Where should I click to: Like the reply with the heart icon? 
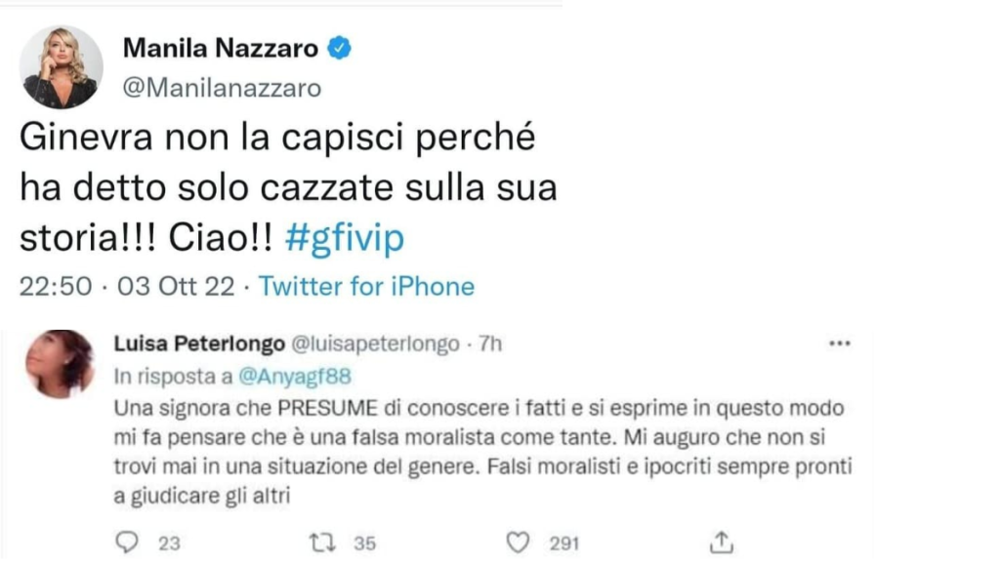[521, 542]
